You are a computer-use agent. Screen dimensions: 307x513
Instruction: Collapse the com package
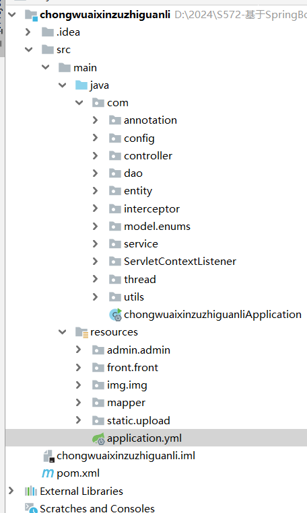[x=79, y=103]
